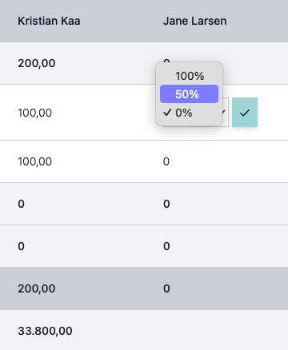Click Jane Larsen's 0 below the dropdown row
This screenshot has width=288, height=350.
166,161
